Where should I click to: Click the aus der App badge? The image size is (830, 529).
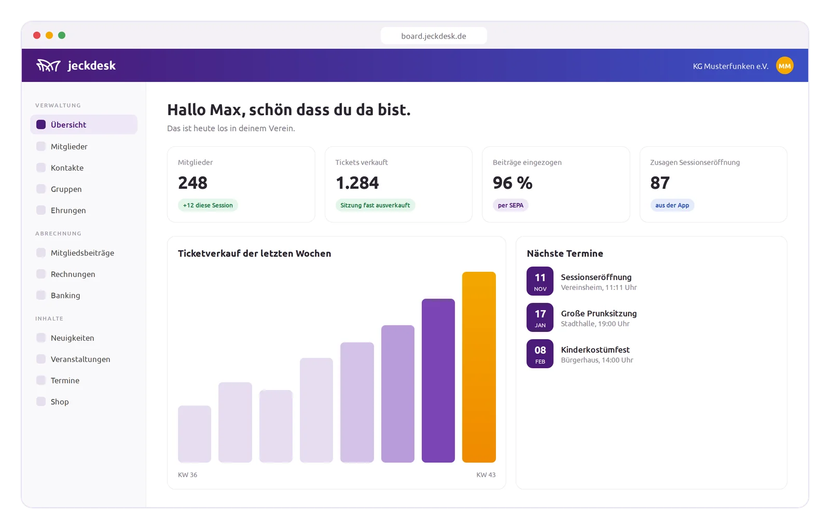672,205
